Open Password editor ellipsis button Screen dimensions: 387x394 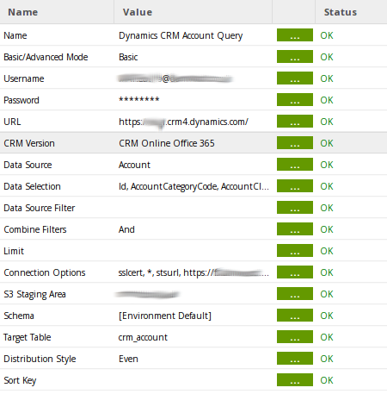295,100
